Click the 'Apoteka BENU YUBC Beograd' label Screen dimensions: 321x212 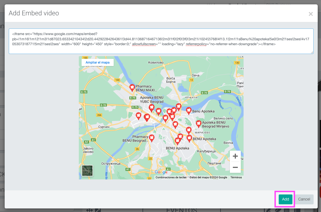coord(152,99)
